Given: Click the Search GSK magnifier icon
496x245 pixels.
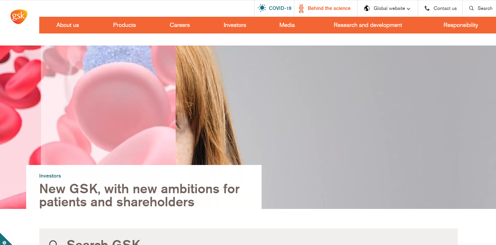Looking at the screenshot, I should [53, 243].
